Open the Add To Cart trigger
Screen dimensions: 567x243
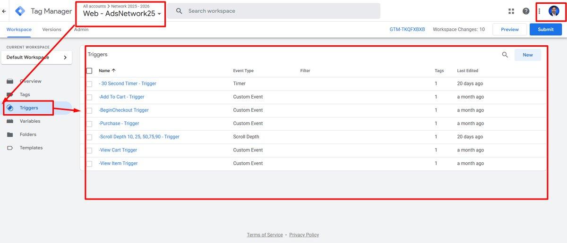point(121,97)
